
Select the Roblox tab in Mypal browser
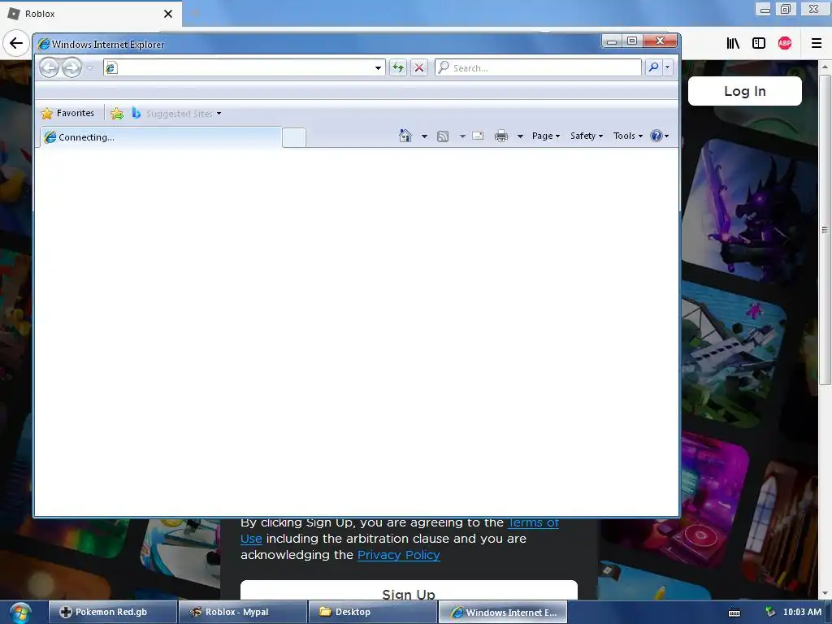click(x=90, y=14)
